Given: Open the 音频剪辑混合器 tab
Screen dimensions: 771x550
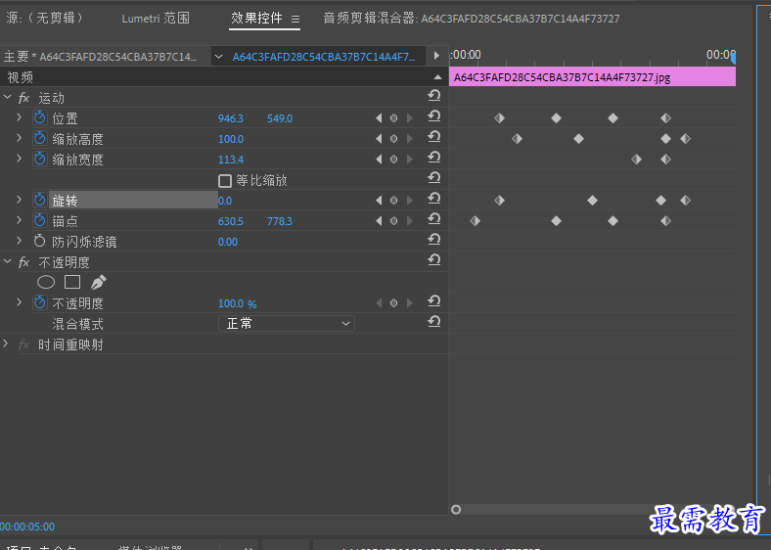Looking at the screenshot, I should (x=472, y=19).
